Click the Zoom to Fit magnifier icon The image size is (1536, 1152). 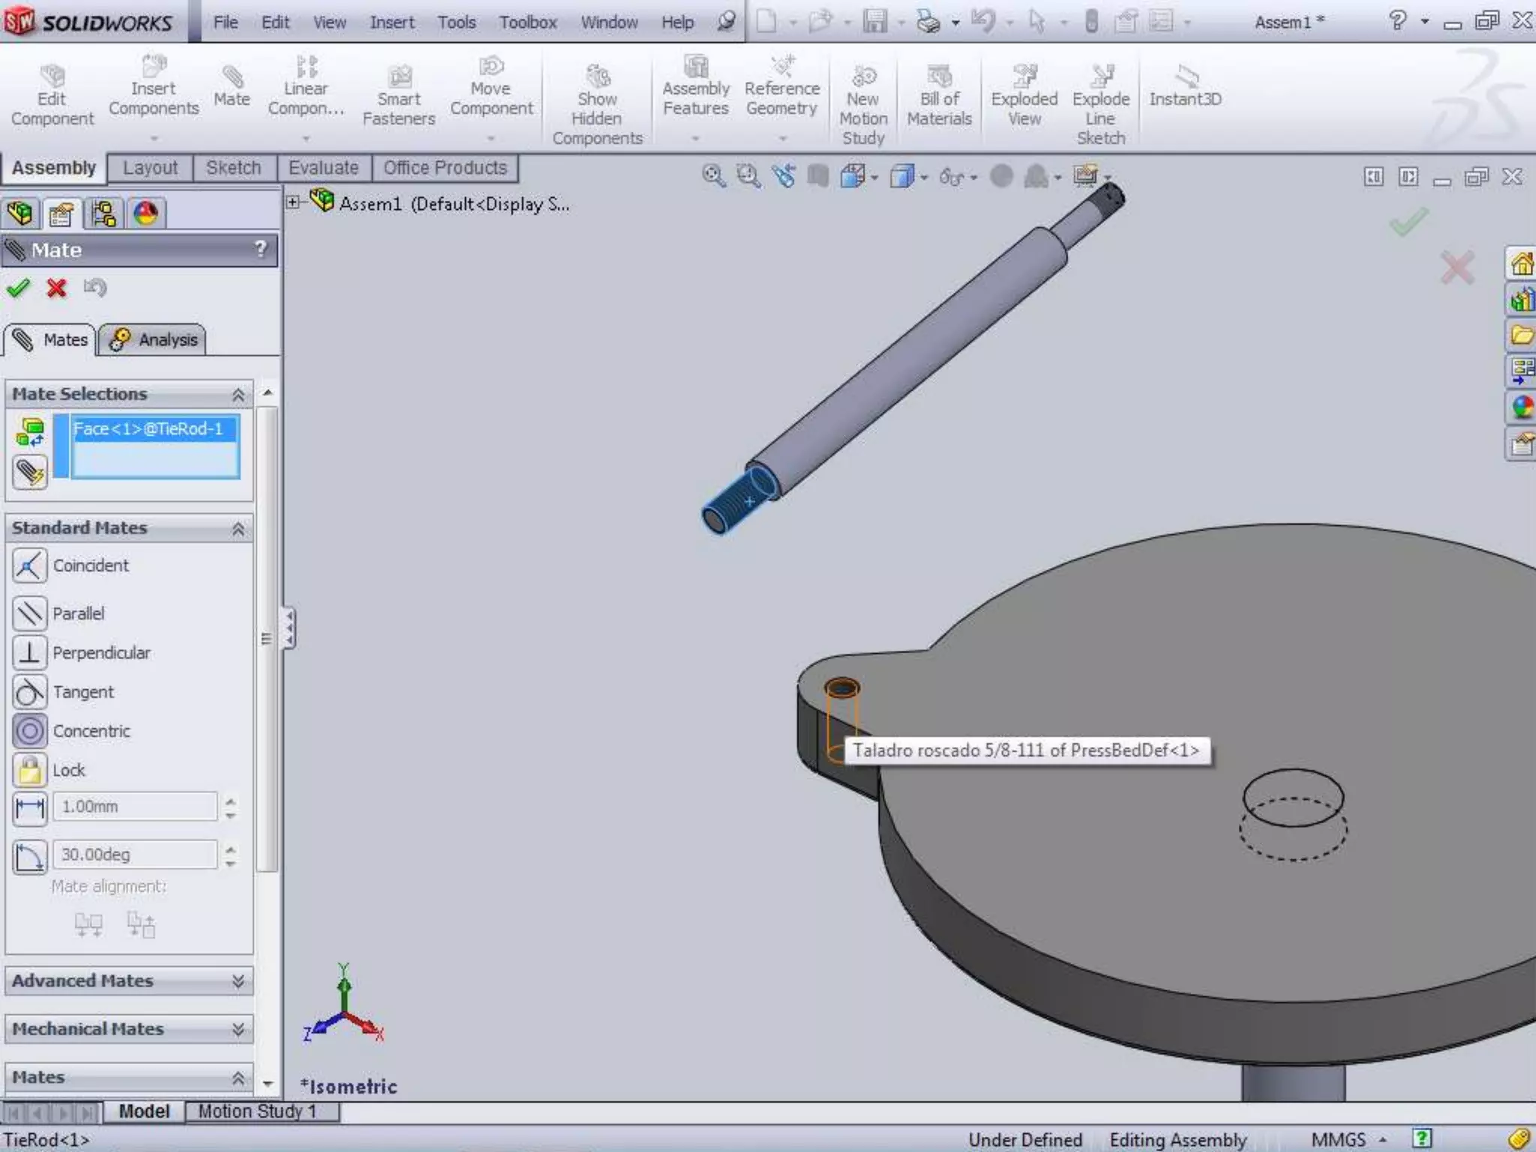[712, 176]
